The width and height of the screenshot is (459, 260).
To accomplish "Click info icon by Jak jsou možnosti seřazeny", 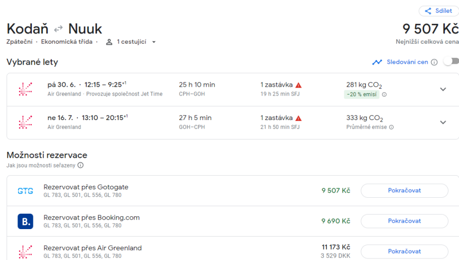I will point(80,165).
